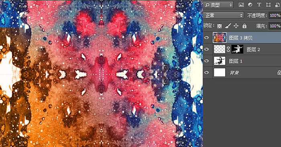Click the mask link chain on 图层 2
This screenshot has width=281, height=147.
[228, 49]
